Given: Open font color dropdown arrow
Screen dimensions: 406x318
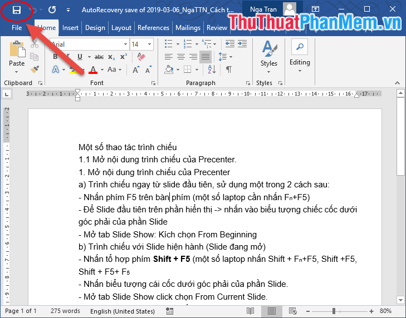Looking at the screenshot, I should [102, 69].
